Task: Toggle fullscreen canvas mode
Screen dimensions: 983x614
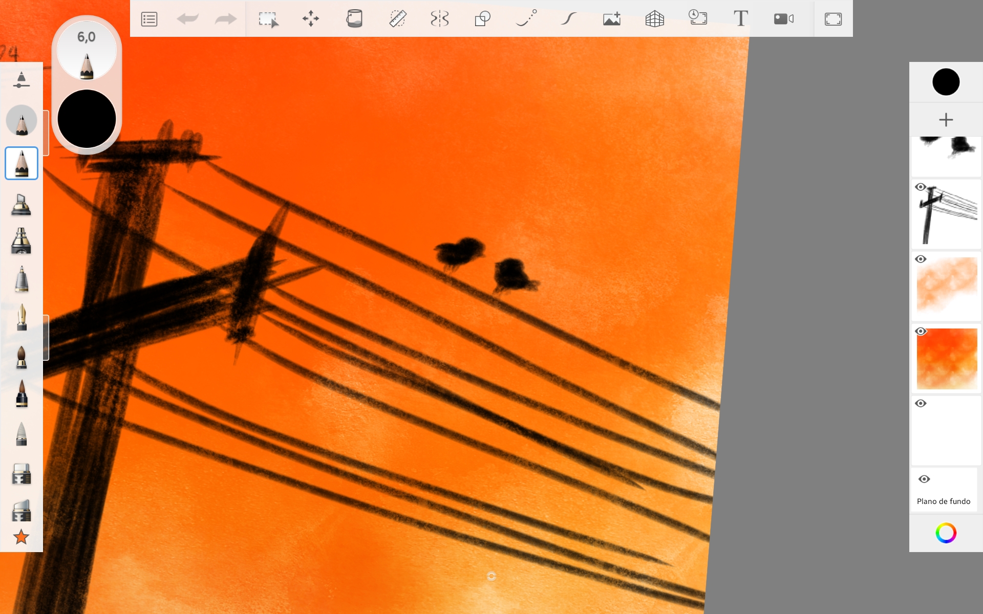Action: (833, 19)
